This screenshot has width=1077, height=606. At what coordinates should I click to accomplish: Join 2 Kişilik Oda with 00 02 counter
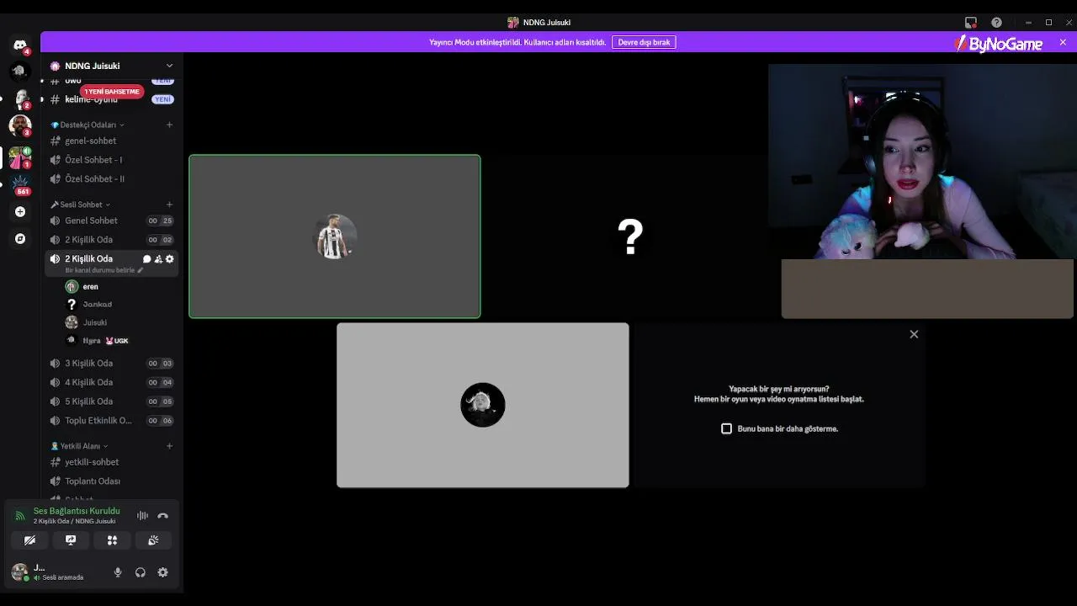111,240
